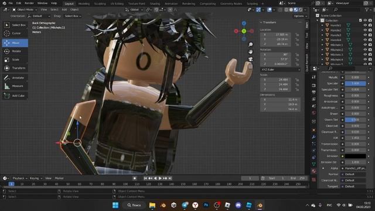Image resolution: width=375 pixels, height=211 pixels.
Task: Click the Sheen Tint value slider
Action: tap(356, 120)
